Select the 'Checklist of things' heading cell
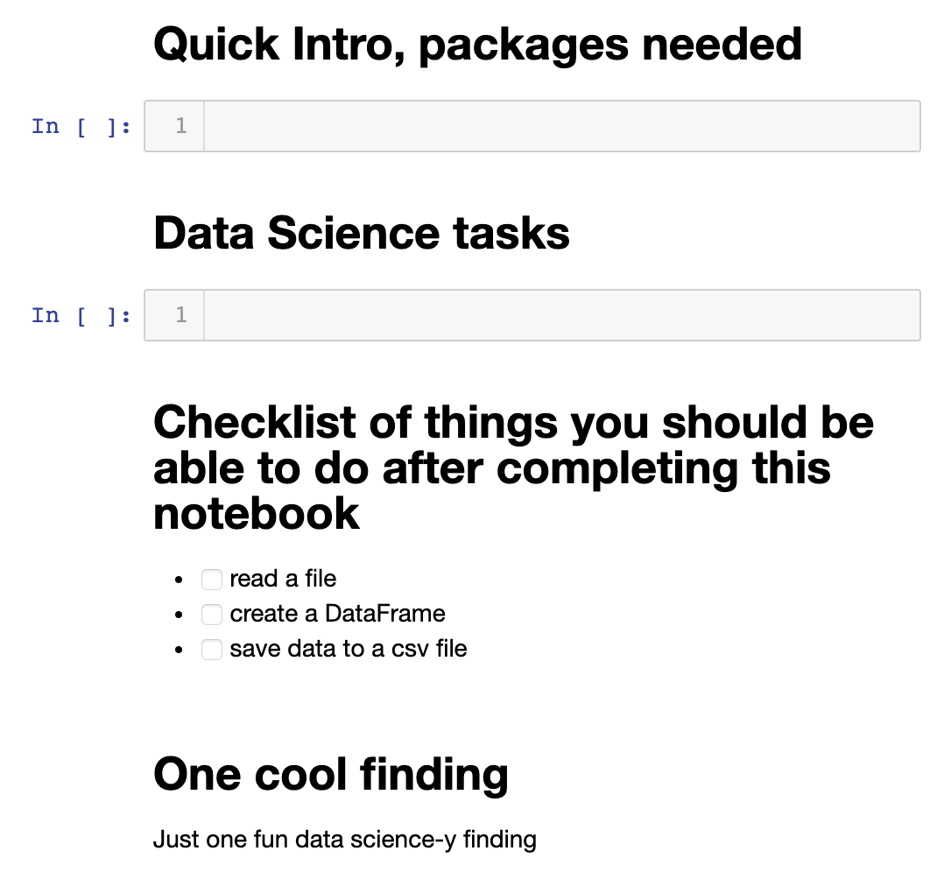 click(x=513, y=468)
